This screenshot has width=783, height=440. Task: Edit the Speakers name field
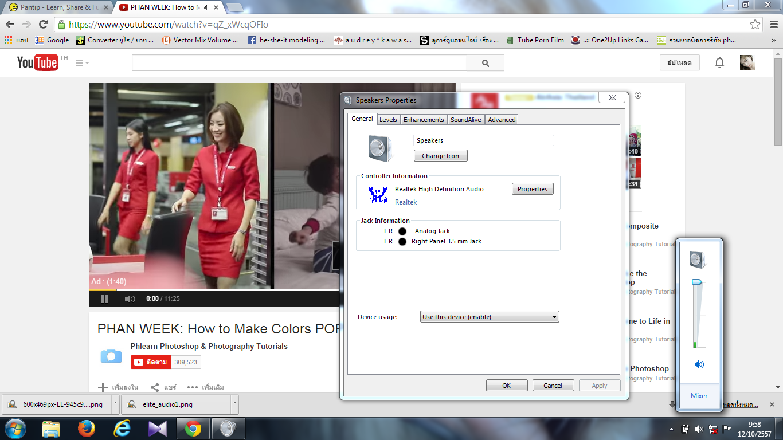tap(484, 140)
